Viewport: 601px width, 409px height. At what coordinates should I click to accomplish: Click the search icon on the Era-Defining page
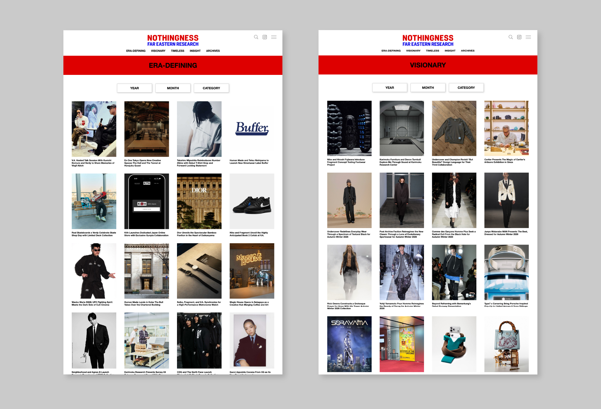tap(256, 37)
